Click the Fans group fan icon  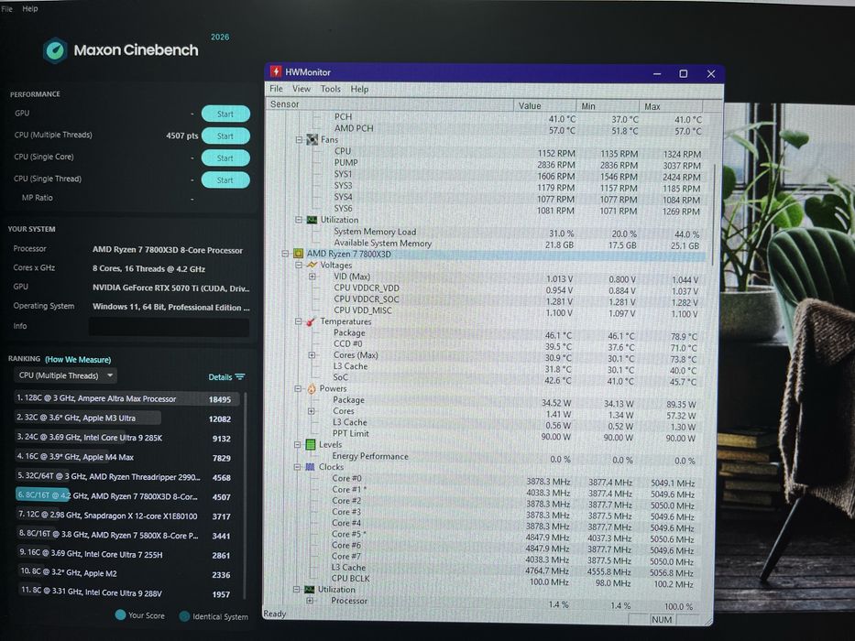pos(312,139)
